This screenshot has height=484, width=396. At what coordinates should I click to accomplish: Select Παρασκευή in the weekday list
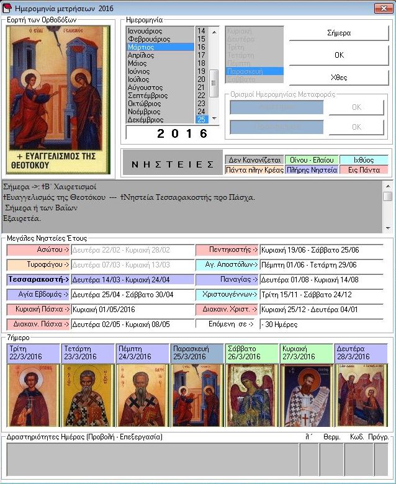coord(254,71)
